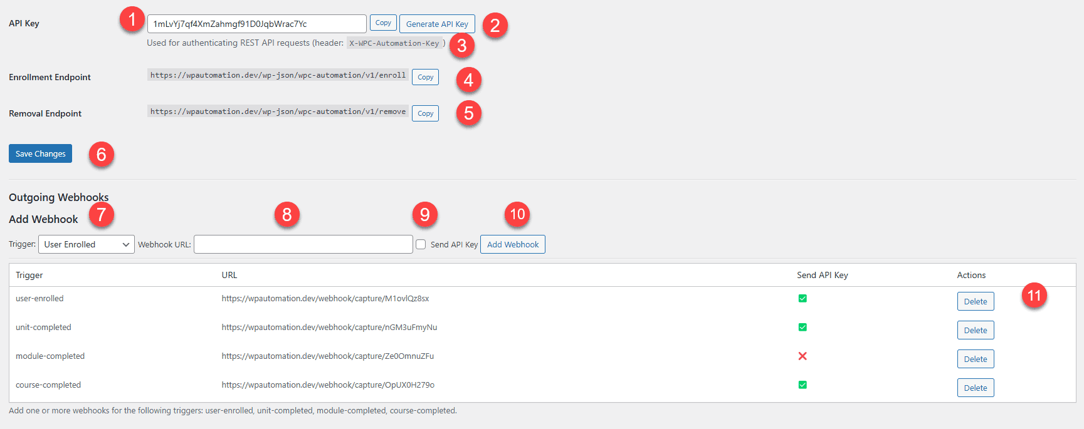The width and height of the screenshot is (1084, 429).
Task: Click webhook URL ending OpUX0H279o
Action: pos(328,385)
